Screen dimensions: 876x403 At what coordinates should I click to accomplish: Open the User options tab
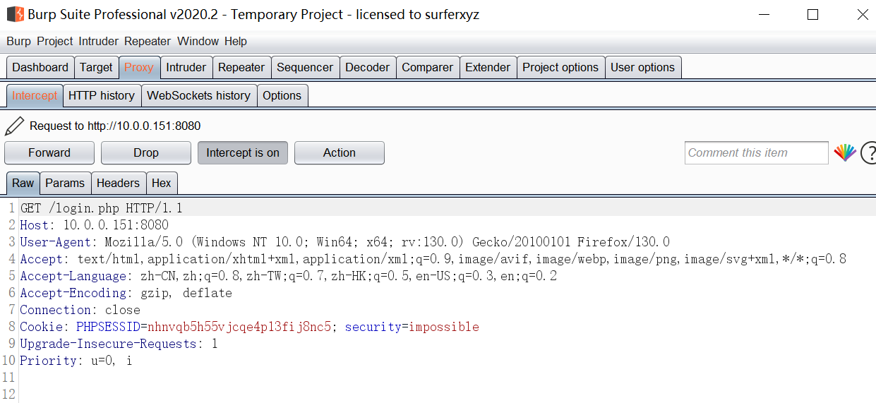click(643, 68)
